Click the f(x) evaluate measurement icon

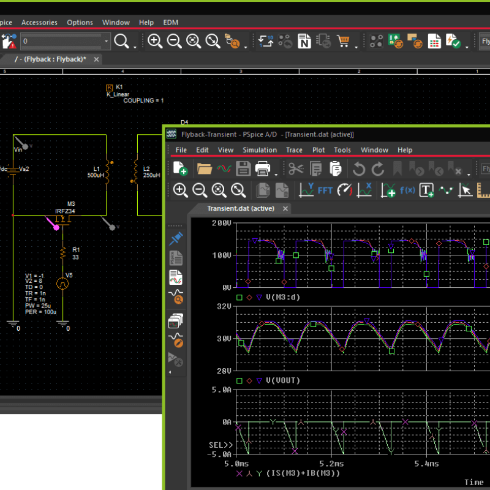(x=407, y=190)
